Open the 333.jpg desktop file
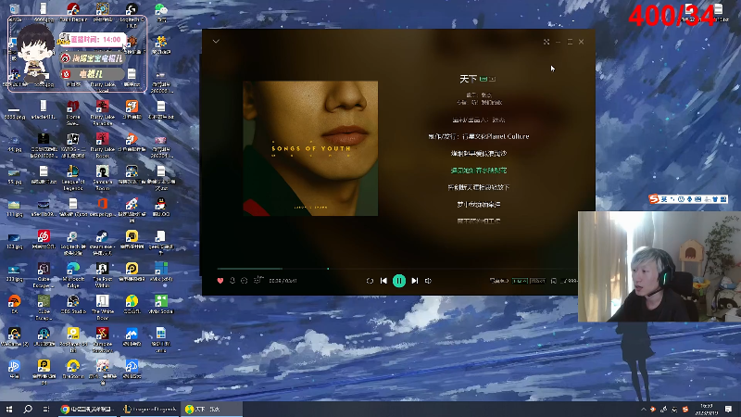 coord(14,273)
